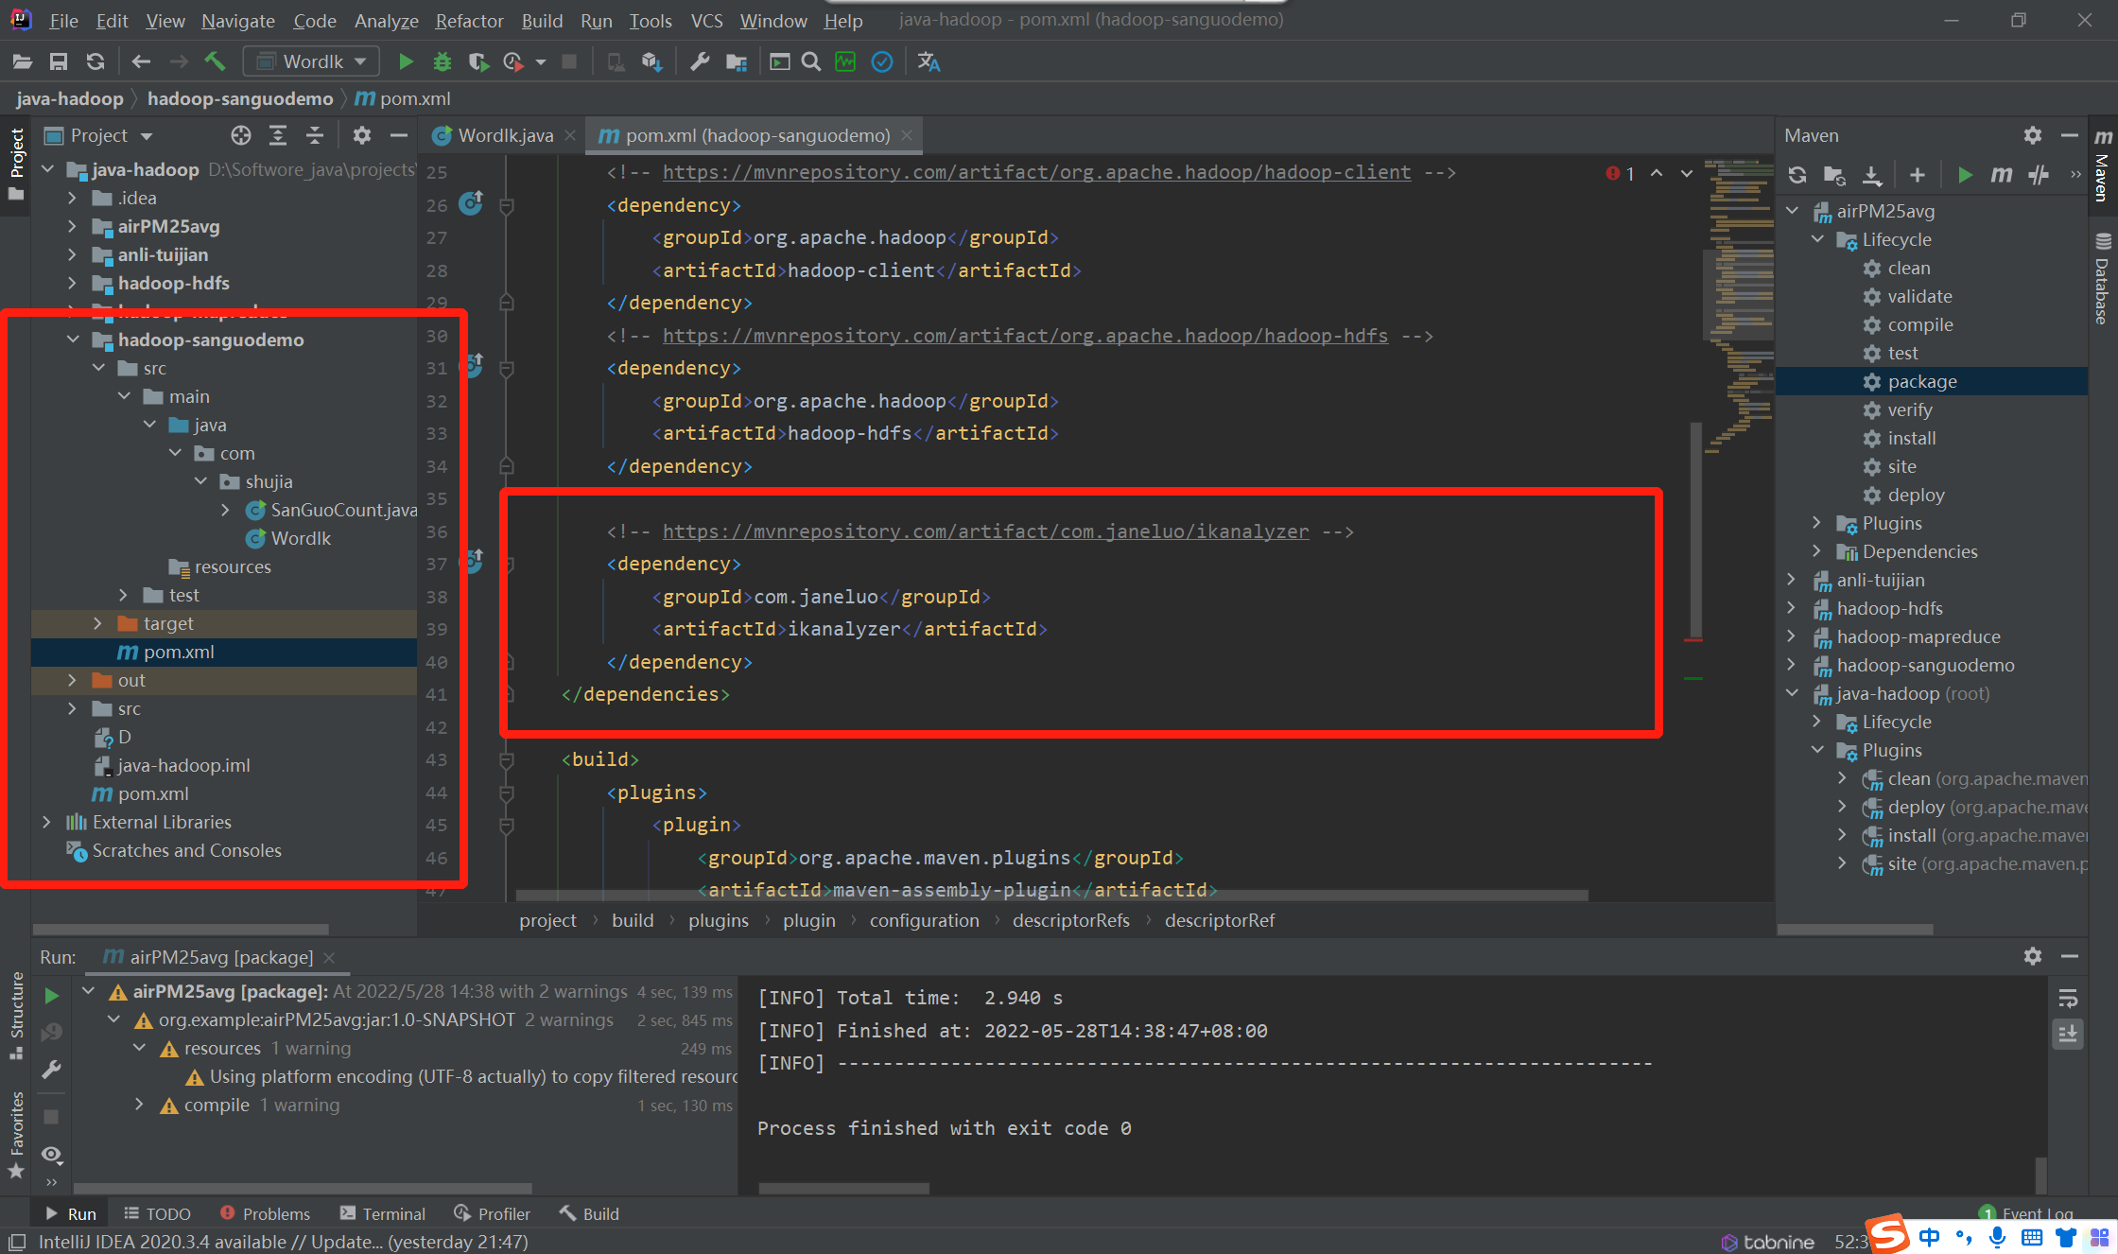
Task: Open the ikanalyzer mvnrepository link
Action: pos(985,532)
